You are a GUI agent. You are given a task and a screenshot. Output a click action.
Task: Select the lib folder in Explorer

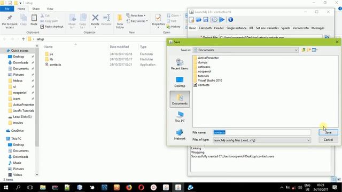coord(51,59)
